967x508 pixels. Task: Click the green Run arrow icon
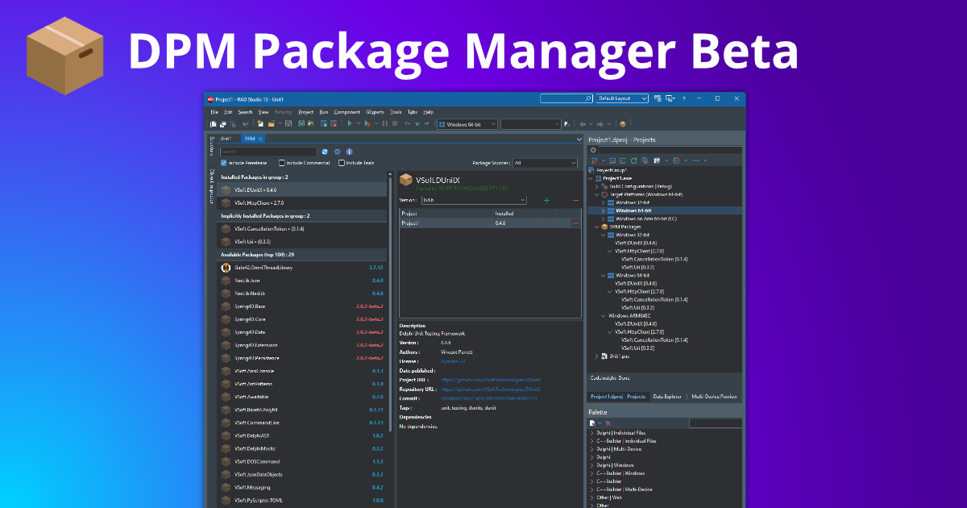pos(350,123)
